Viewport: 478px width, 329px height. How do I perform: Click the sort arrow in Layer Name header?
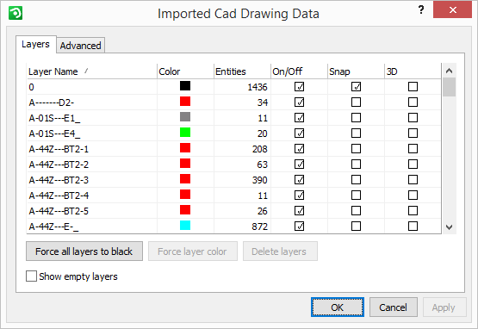86,71
